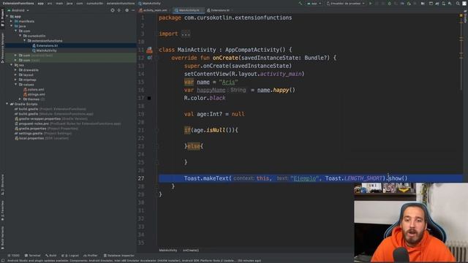Image resolution: width=468 pixels, height=263 pixels.
Task: Open the Resource Manager side tab
Action: pyautogui.click(x=2, y=47)
